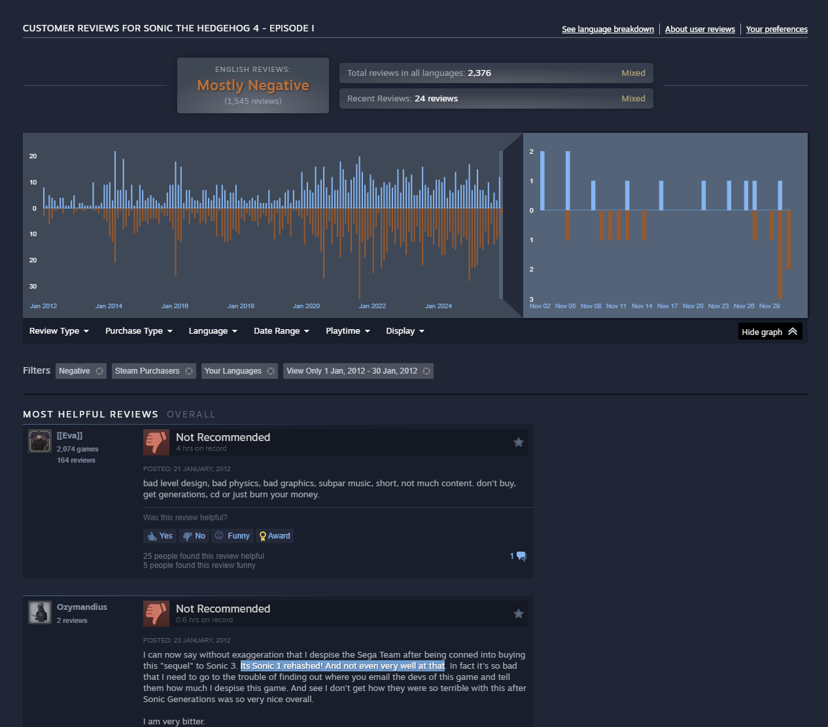Expand the Playtime filter menu
The image size is (828, 727).
click(348, 331)
